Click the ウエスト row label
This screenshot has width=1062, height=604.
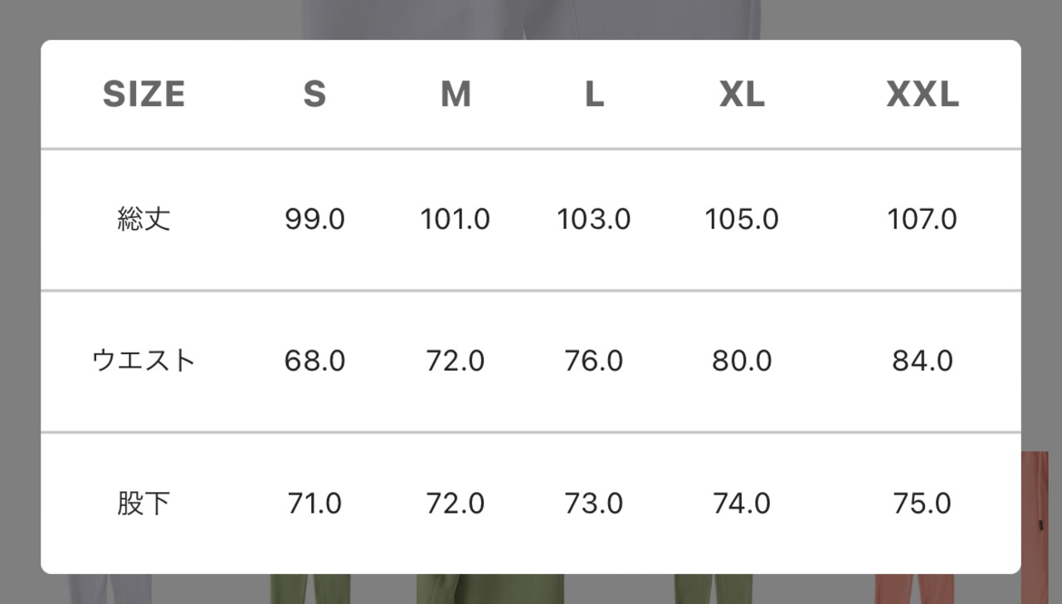[144, 362]
